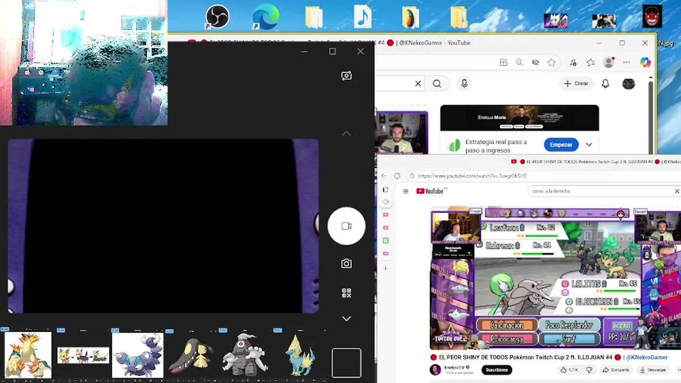Start YouTube voice search with the microphone
The height and width of the screenshot is (383, 681).
(x=464, y=84)
